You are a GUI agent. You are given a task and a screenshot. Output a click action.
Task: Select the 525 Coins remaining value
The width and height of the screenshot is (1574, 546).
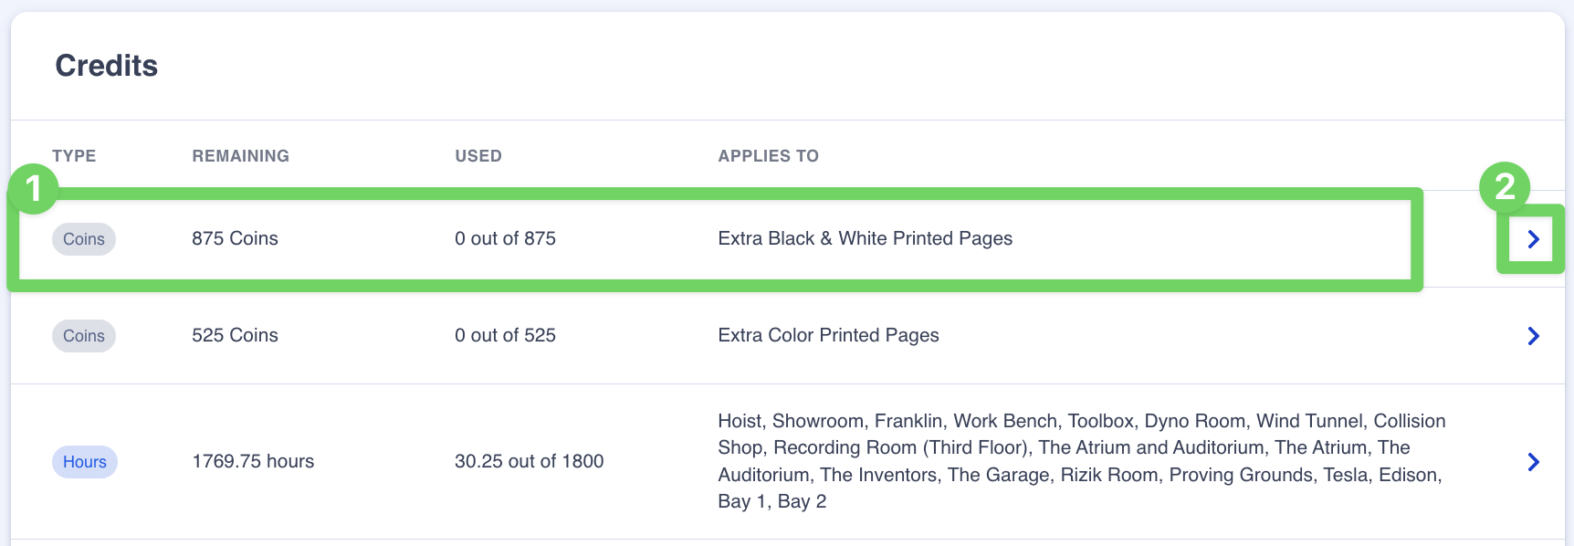pyautogui.click(x=235, y=336)
